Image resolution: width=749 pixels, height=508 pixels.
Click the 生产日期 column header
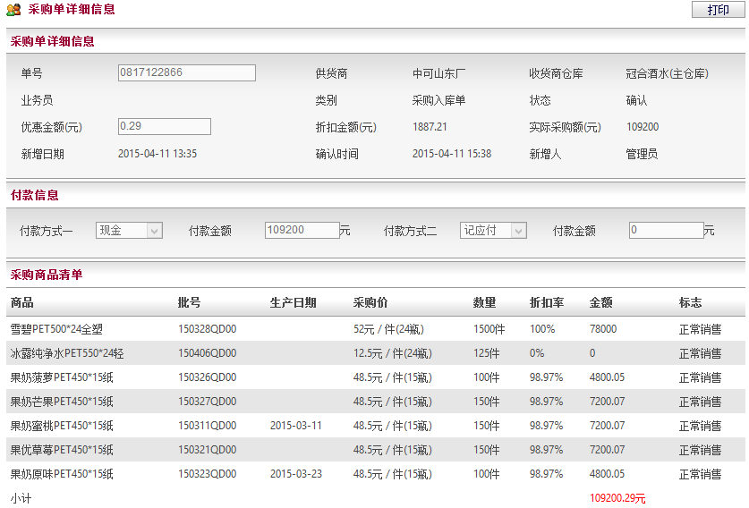click(x=293, y=302)
